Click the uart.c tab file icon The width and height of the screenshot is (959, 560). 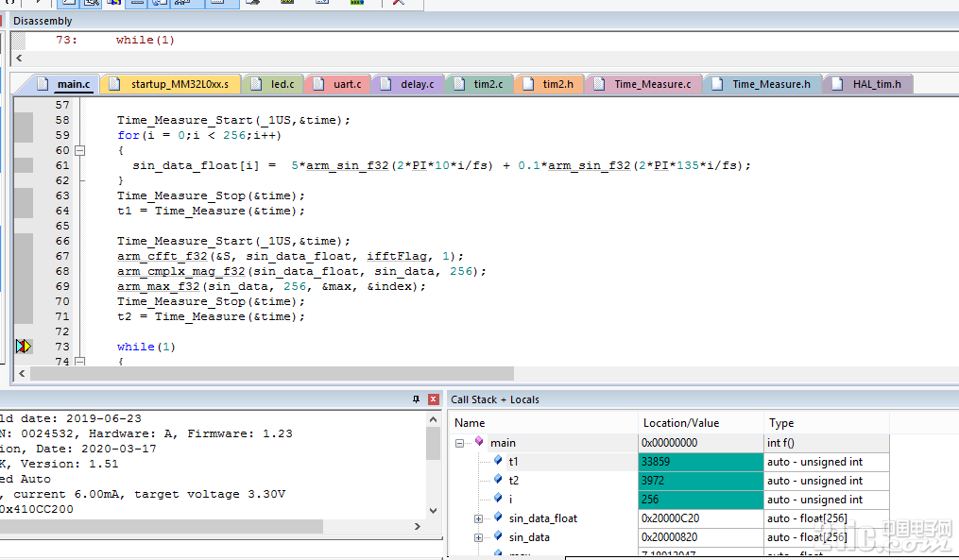click(318, 84)
